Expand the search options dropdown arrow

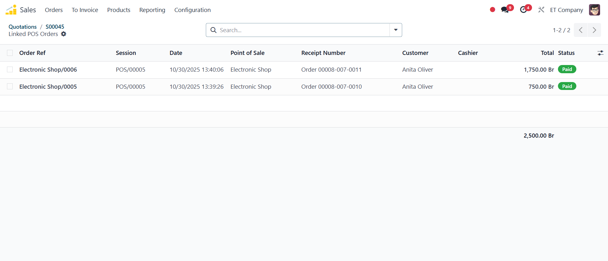point(396,30)
